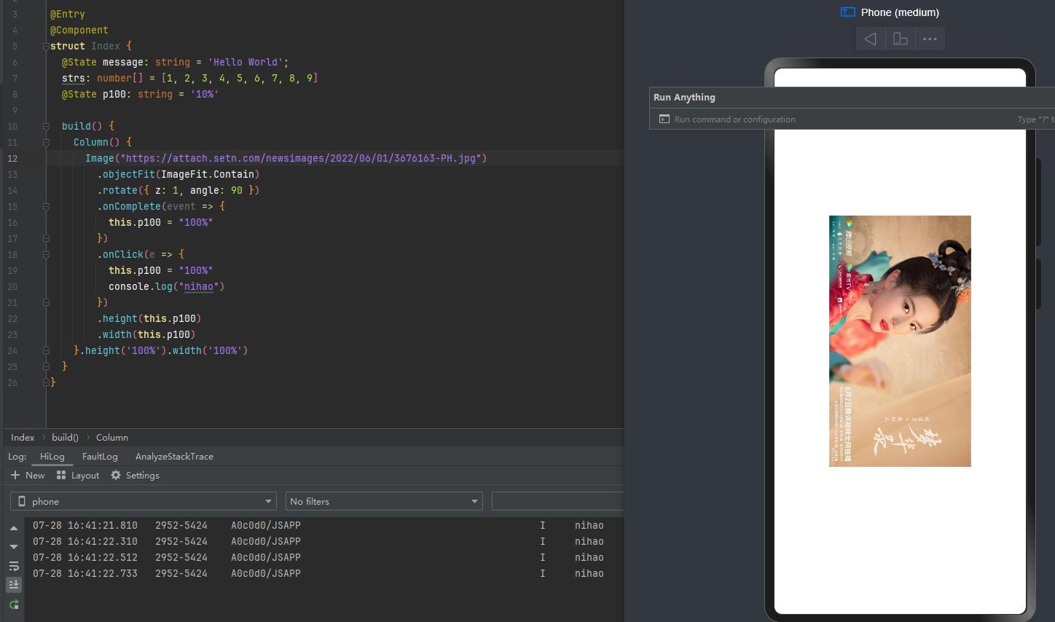The height and width of the screenshot is (622, 1055).
Task: Click the grid icon beside Layout
Action: click(x=61, y=475)
